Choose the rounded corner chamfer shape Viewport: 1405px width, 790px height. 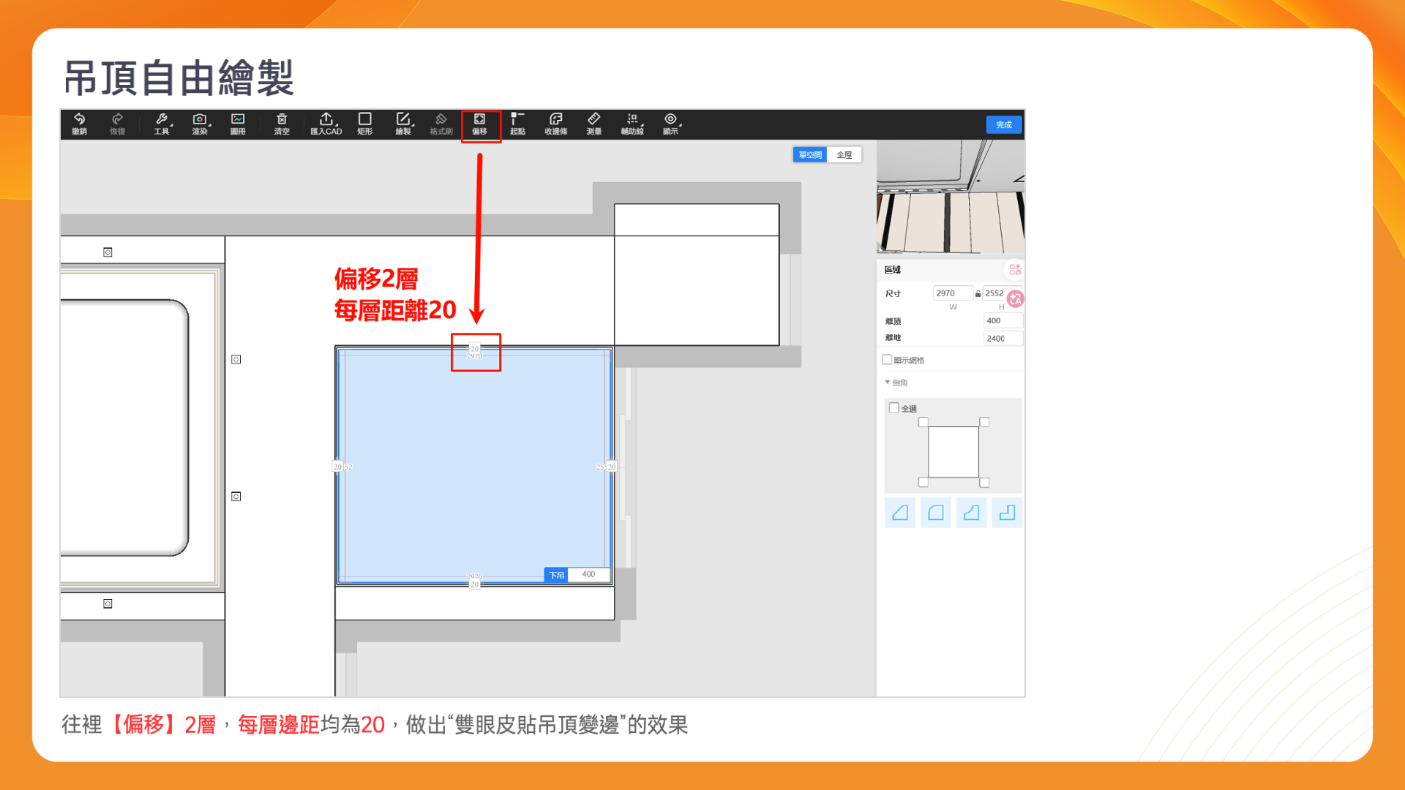935,513
